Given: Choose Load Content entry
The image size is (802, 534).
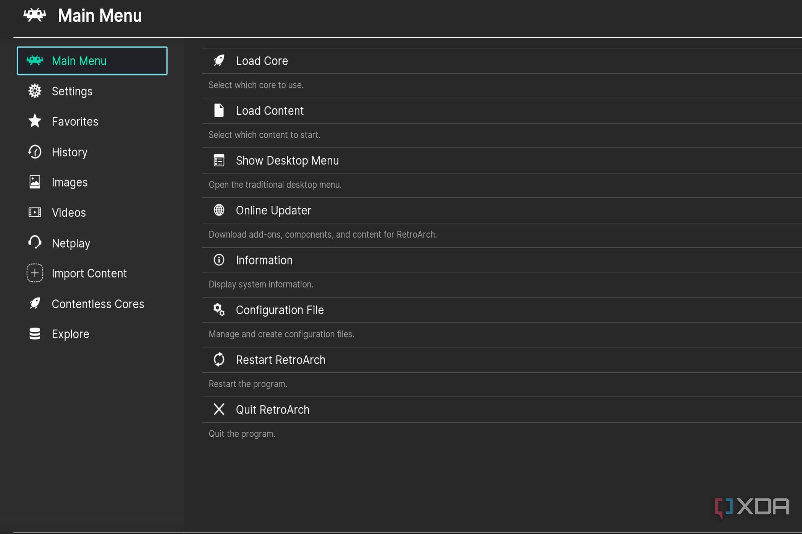Looking at the screenshot, I should coord(502,111).
